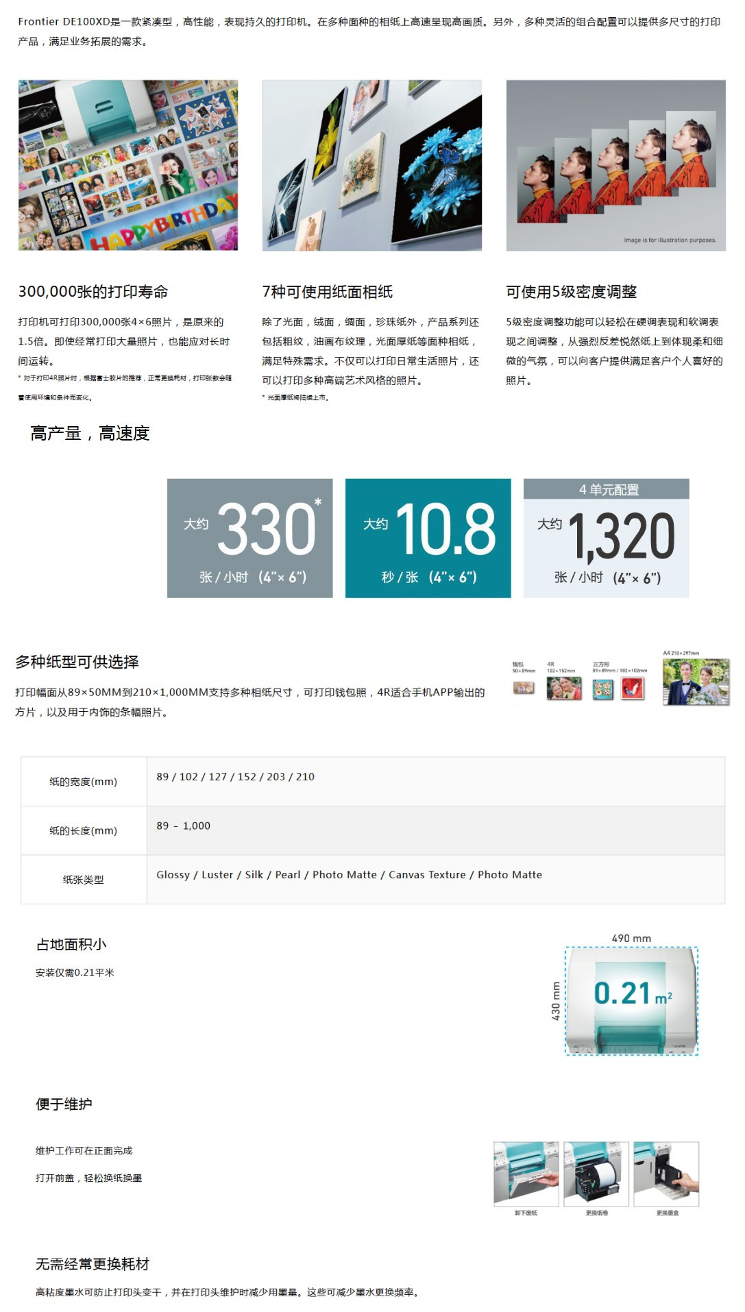745x1312 pixels.
Task: Select the gray 330 sheets per hour tile
Action: point(249,538)
